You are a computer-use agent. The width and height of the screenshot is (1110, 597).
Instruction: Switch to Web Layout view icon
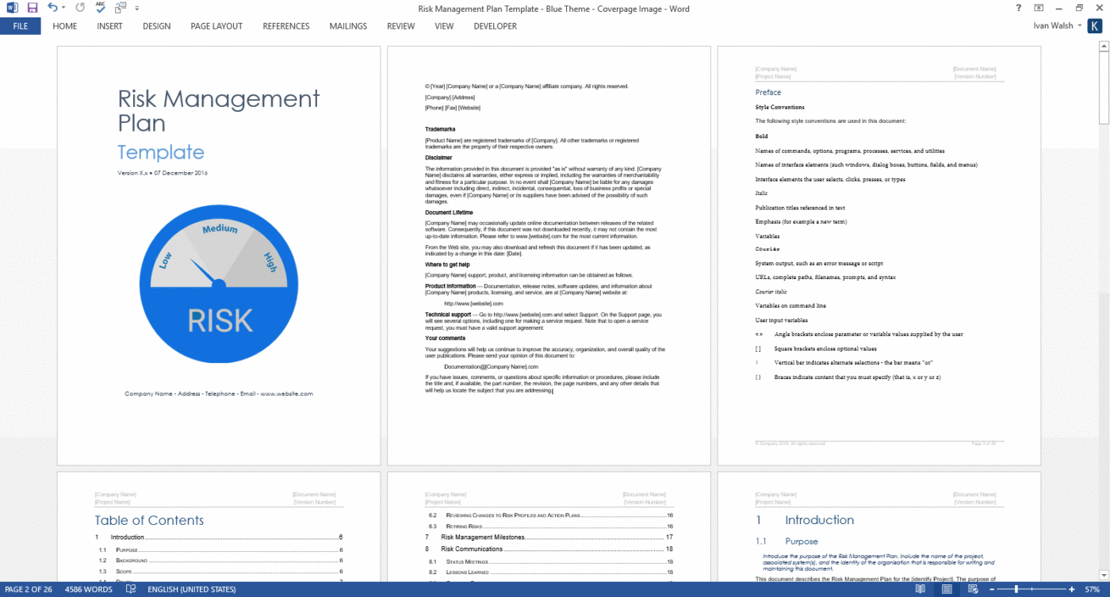(973, 589)
